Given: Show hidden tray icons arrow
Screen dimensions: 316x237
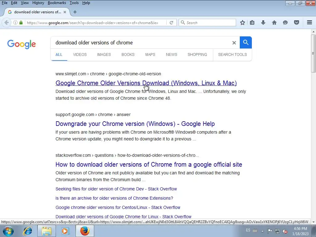Looking at the screenshot, I should pyautogui.click(x=262, y=231).
